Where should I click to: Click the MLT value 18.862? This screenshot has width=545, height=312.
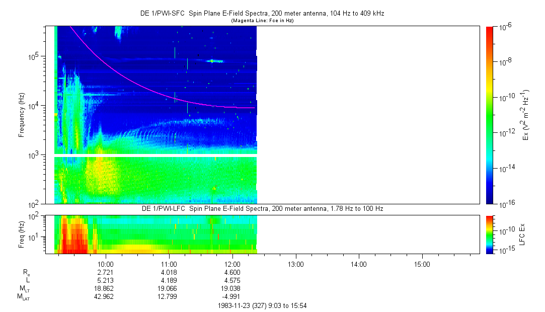(x=106, y=288)
